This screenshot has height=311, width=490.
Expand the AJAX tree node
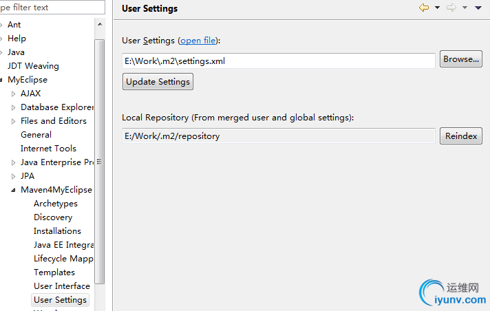[14, 94]
